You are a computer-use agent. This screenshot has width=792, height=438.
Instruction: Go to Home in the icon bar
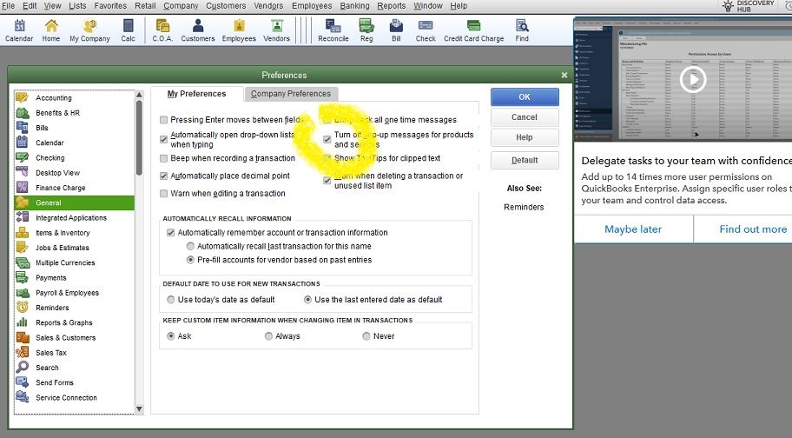pyautogui.click(x=51, y=30)
